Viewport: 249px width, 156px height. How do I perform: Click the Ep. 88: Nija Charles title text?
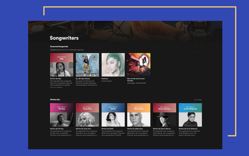pos(83,78)
